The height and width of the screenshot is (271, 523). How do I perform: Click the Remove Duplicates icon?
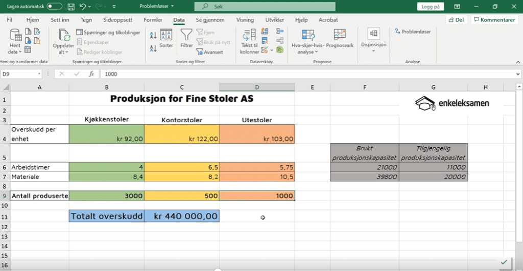pyautogui.click(x=265, y=41)
